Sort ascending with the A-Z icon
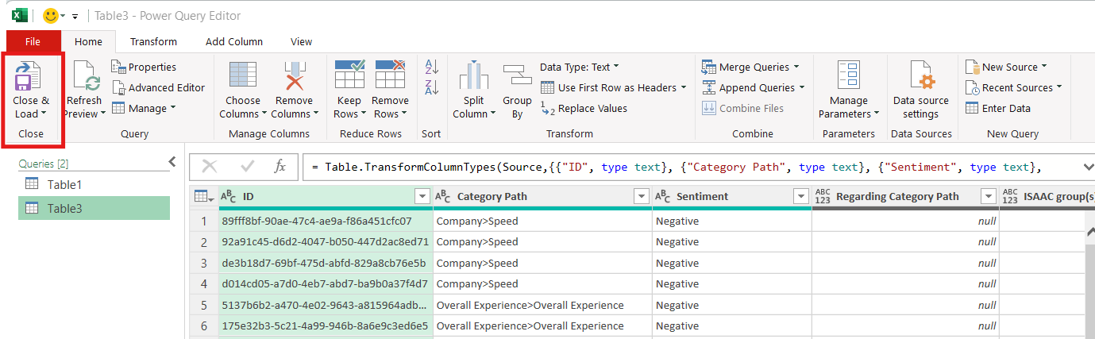1095x339 pixels. click(432, 67)
